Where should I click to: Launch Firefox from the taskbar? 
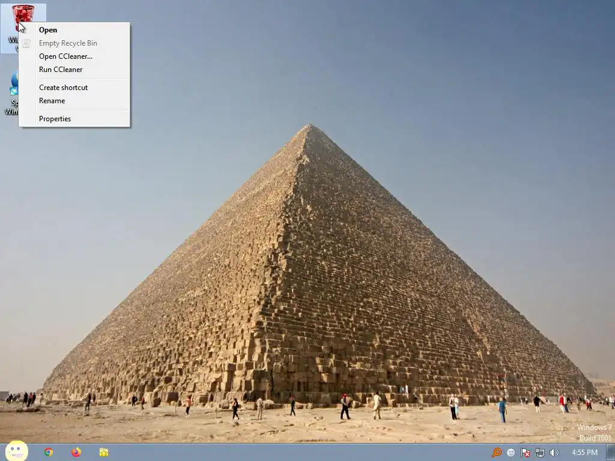coord(76,453)
